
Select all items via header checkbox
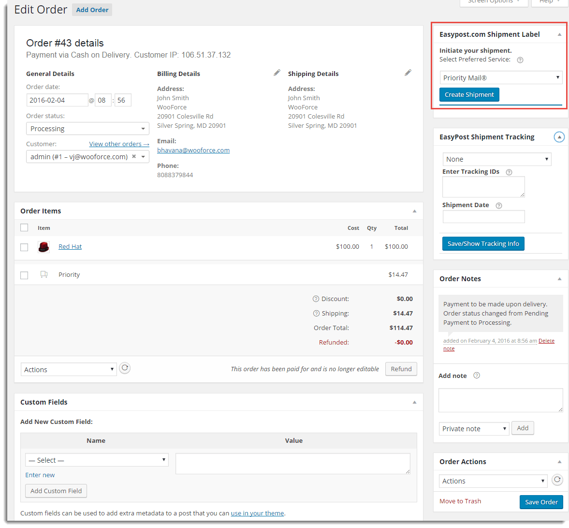tap(24, 227)
